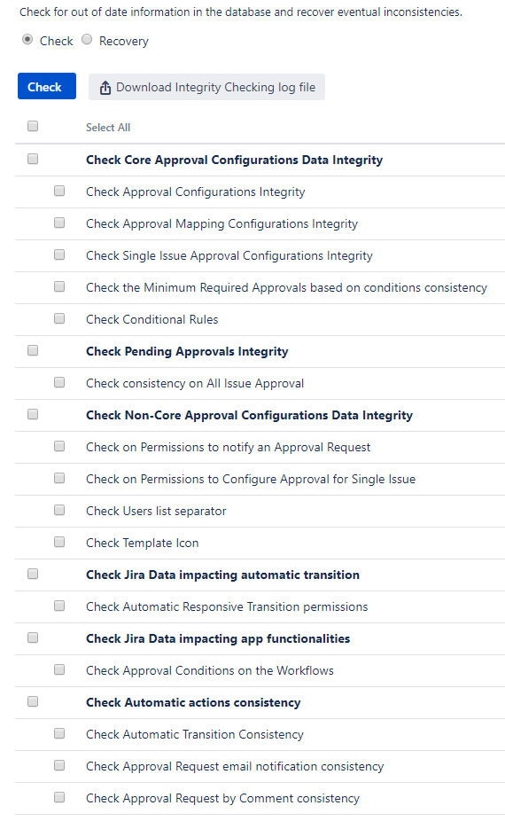The height and width of the screenshot is (829, 505).
Task: Tick Check Approval Mapping Configurations Integrity
Action: [59, 223]
